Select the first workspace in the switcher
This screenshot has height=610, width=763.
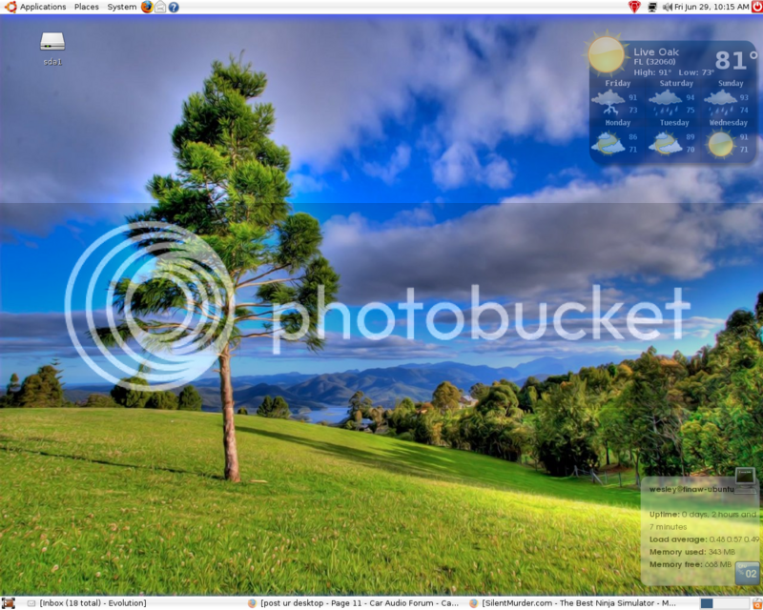[707, 603]
